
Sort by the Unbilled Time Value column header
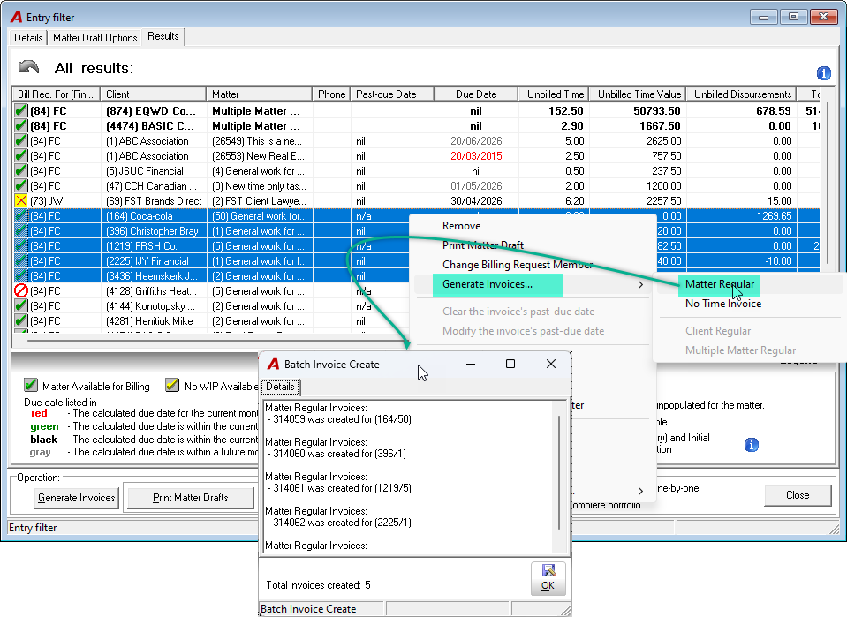pos(639,94)
